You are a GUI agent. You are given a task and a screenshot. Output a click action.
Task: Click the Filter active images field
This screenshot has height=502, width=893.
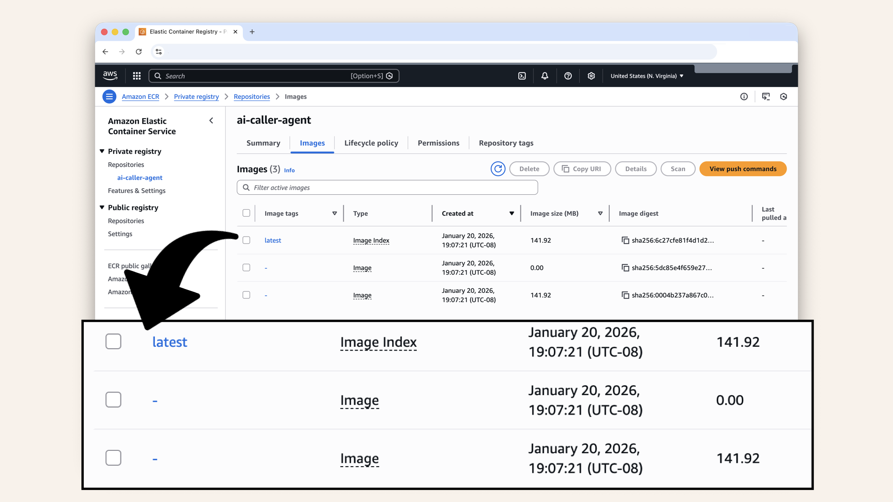click(391, 187)
